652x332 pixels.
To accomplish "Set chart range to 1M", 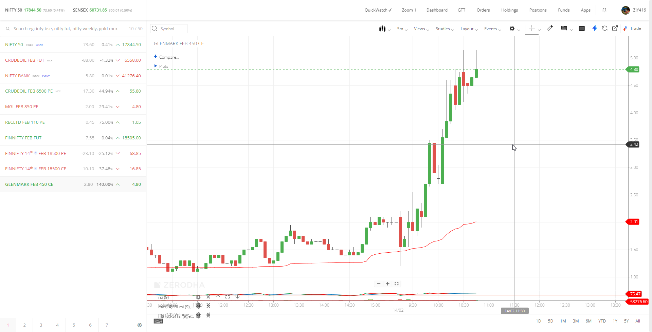I will point(563,321).
